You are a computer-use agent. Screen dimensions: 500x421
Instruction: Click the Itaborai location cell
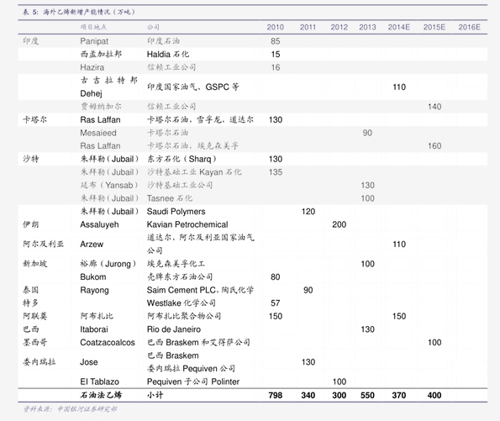(94, 329)
